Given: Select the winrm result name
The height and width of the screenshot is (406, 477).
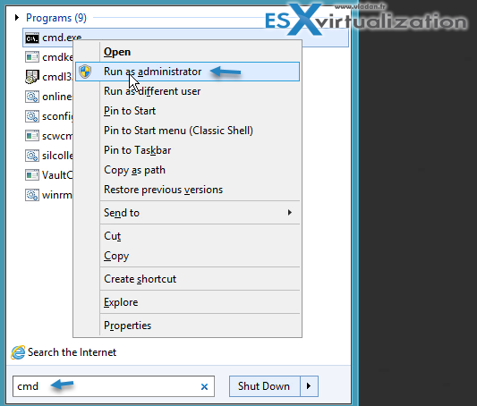Looking at the screenshot, I should pos(57,195).
